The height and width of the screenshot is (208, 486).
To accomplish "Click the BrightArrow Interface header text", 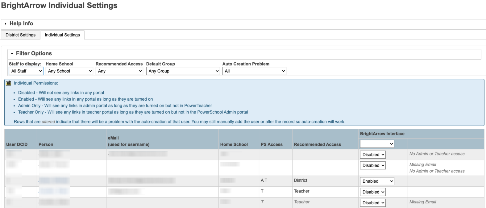I will [x=382, y=134].
